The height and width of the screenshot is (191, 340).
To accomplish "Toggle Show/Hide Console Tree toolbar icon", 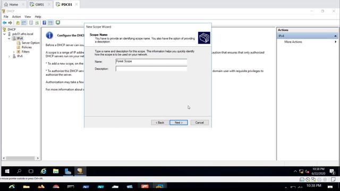I will point(24,23).
